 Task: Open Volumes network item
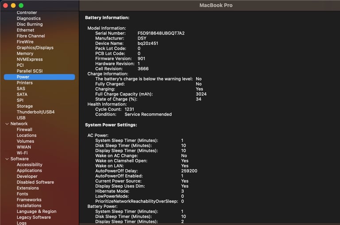tap(25, 141)
